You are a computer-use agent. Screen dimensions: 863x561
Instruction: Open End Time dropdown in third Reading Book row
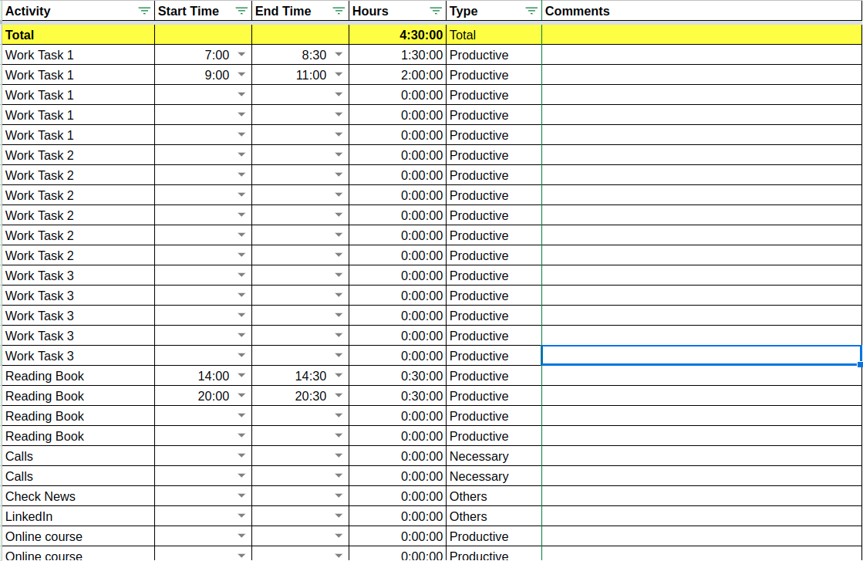pyautogui.click(x=338, y=415)
